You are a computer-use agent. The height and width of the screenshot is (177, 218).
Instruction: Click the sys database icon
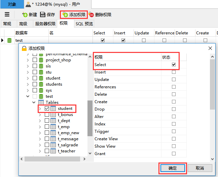coord(41,90)
